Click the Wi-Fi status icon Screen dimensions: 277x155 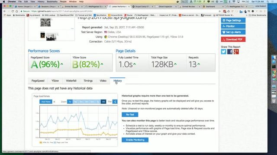[x=234, y=2]
